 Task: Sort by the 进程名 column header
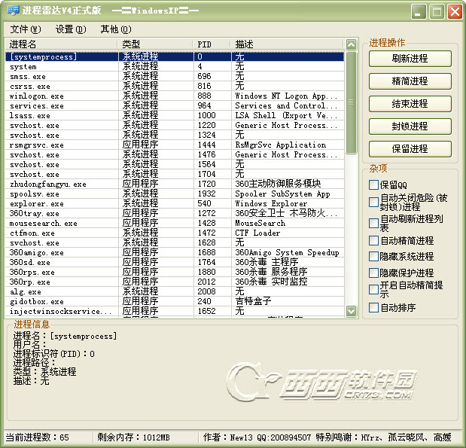pos(62,44)
